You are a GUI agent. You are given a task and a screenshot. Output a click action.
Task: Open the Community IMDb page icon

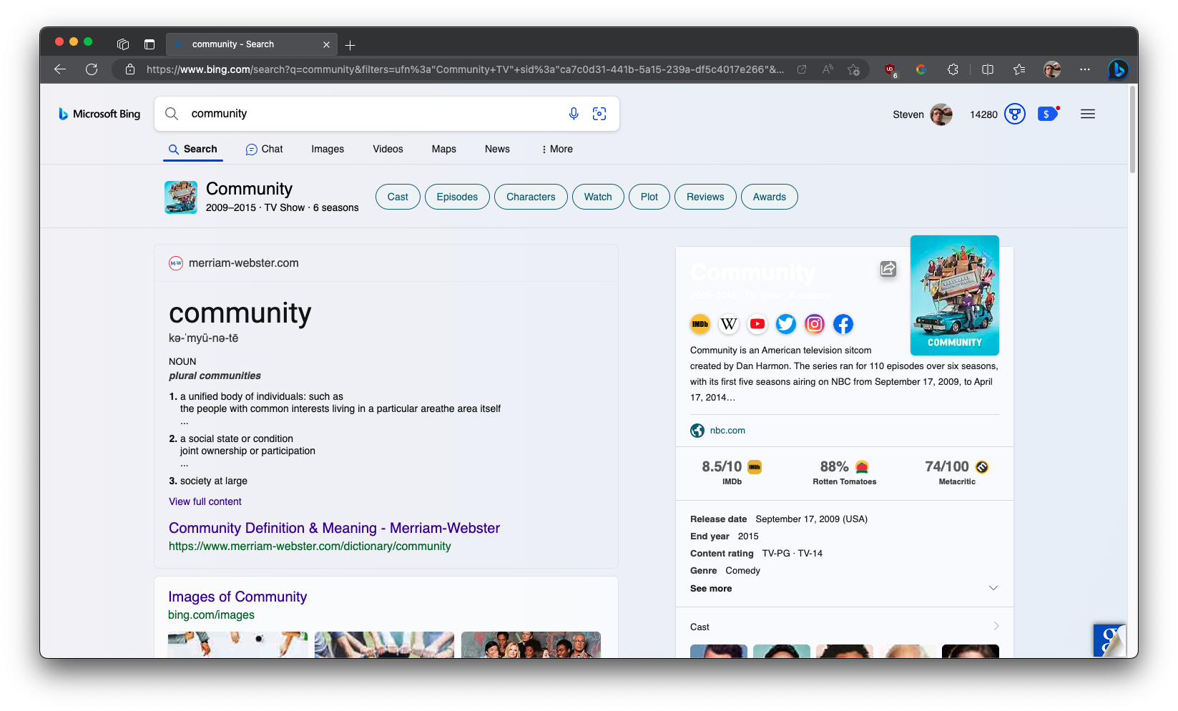[700, 324]
